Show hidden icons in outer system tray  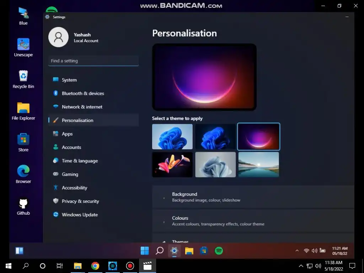point(301,266)
